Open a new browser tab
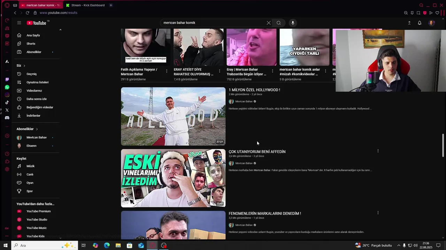The height and width of the screenshot is (250, 446). coord(111,5)
